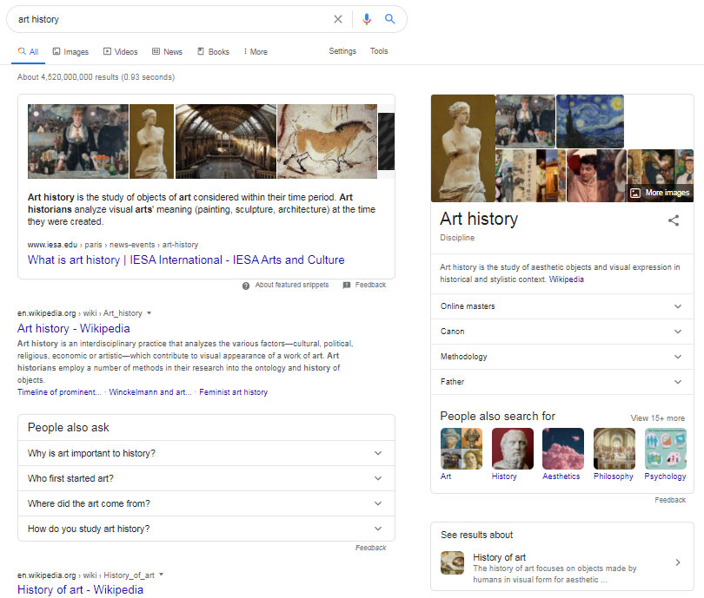Screen dimensions: 704x598
Task: Open More images in knowledge panel
Action: pos(659,193)
